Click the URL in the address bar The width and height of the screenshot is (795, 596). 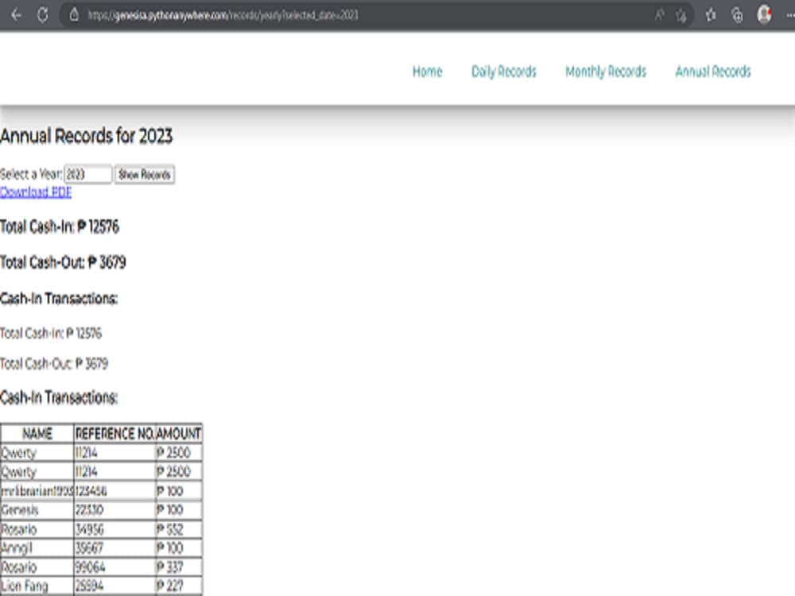pyautogui.click(x=223, y=15)
